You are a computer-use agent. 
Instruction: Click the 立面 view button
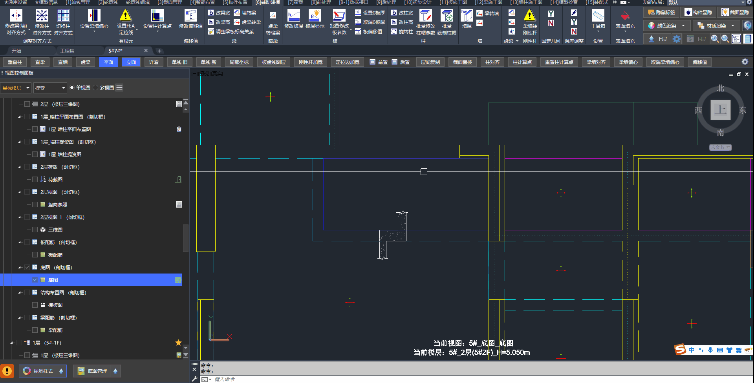pyautogui.click(x=131, y=62)
